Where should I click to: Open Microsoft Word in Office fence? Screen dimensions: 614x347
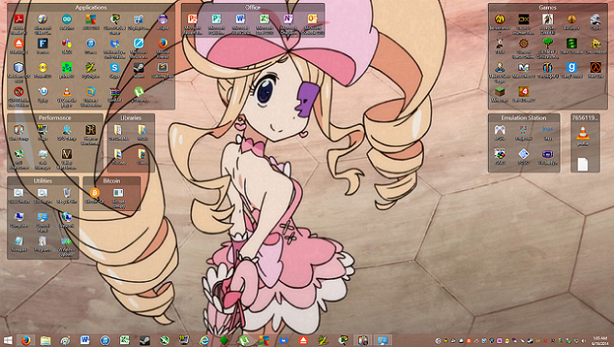[240, 18]
